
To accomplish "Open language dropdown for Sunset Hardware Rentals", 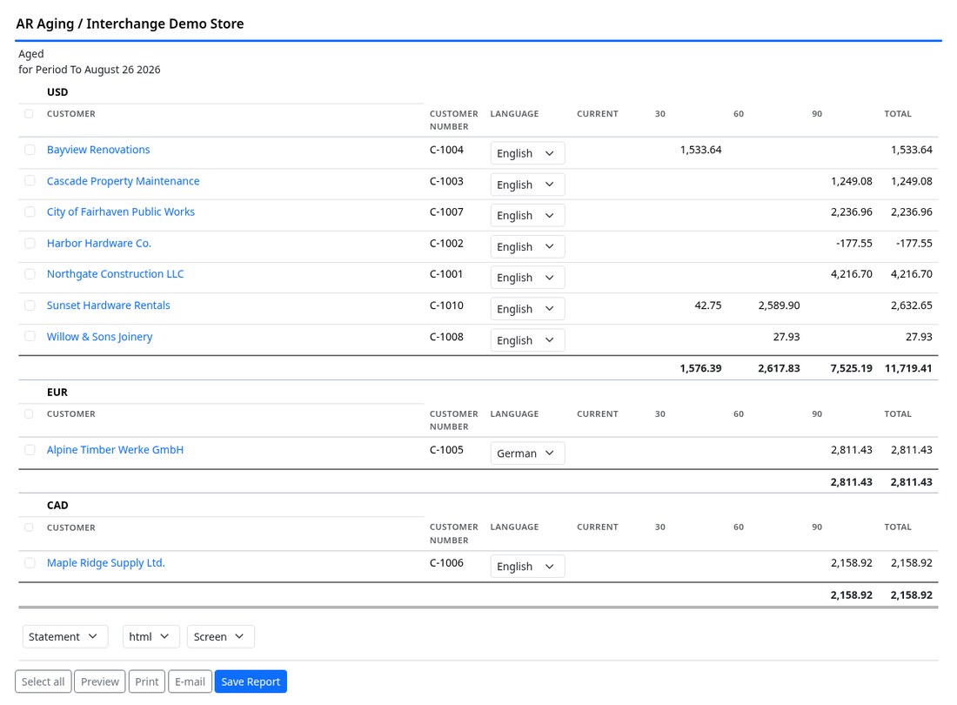I will (x=527, y=309).
